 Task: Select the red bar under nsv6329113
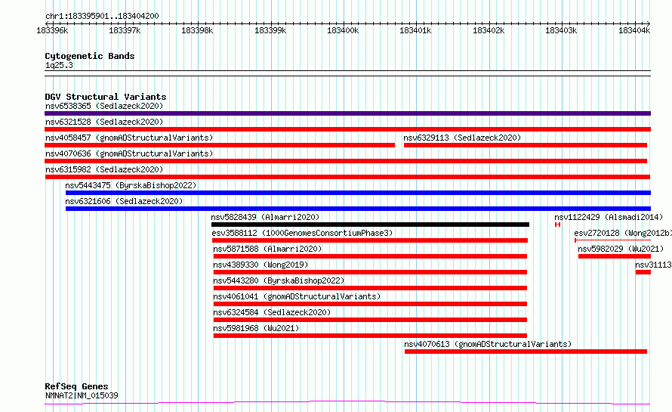coord(526,145)
